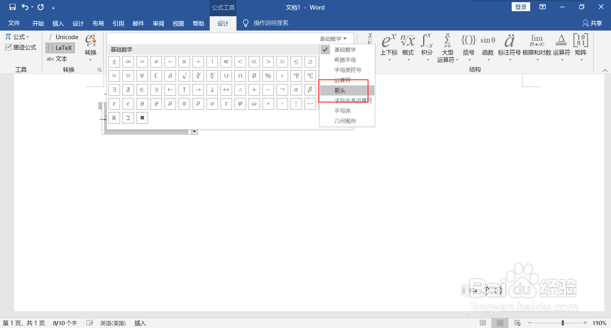The width and height of the screenshot is (611, 328).
Task: Insert a Radical structure
Action: tap(408, 45)
